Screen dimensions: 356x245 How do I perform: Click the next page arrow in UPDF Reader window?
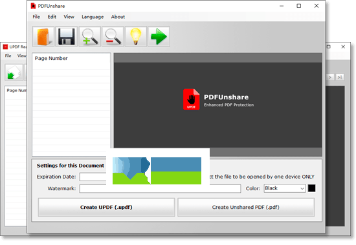pyautogui.click(x=330, y=77)
